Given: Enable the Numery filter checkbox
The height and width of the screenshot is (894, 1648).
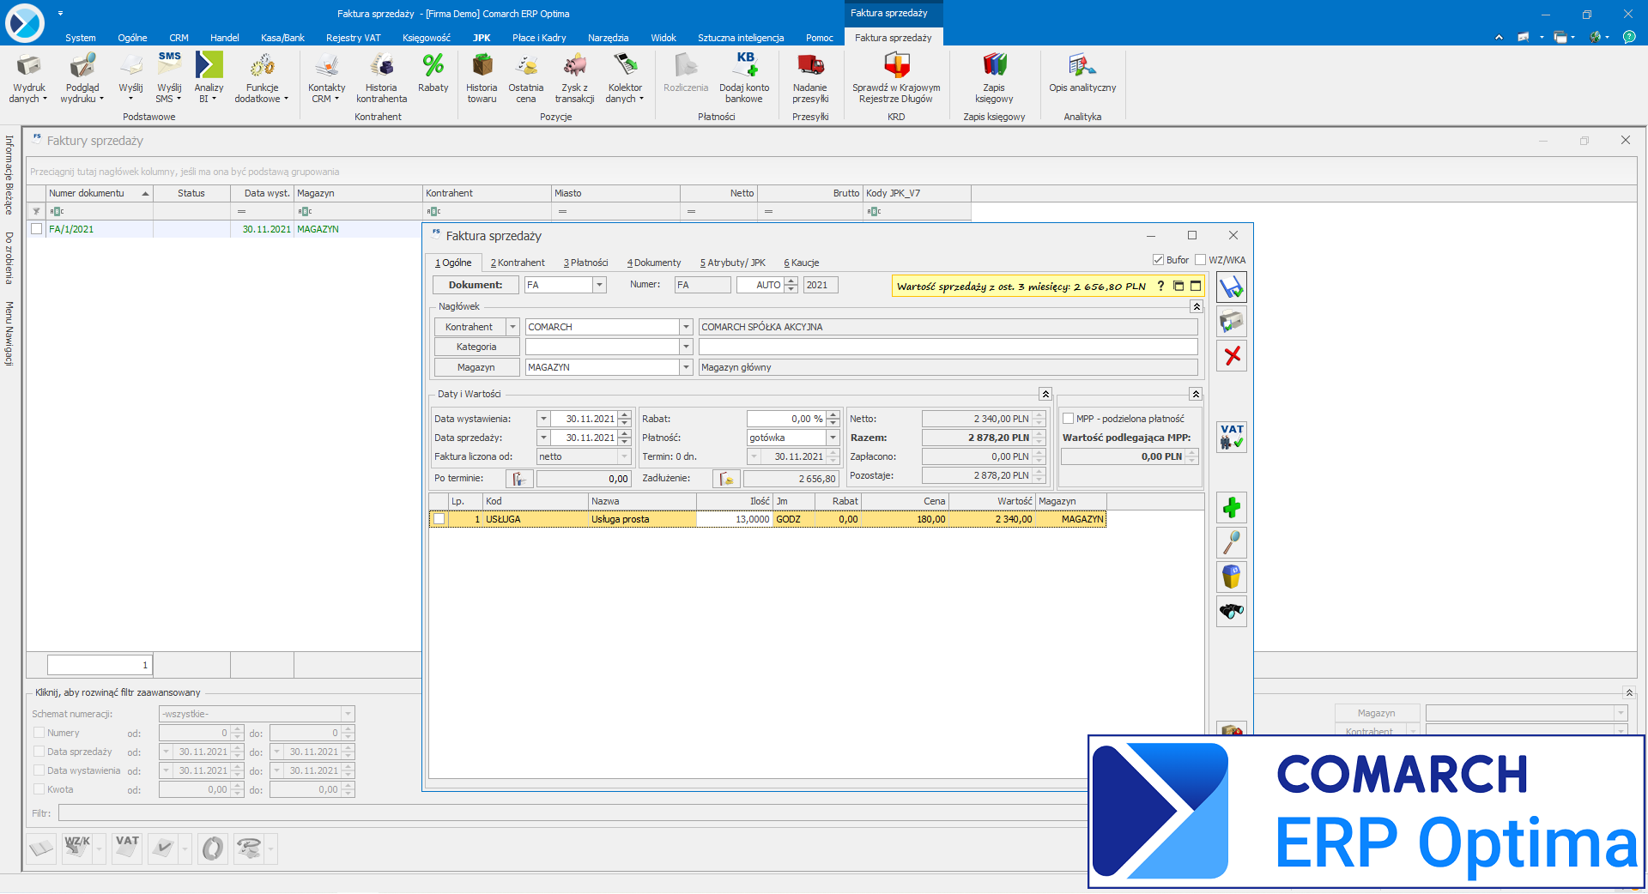Looking at the screenshot, I should [39, 733].
